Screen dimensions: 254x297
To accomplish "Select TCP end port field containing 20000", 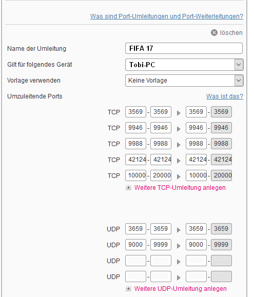I will (161, 175).
